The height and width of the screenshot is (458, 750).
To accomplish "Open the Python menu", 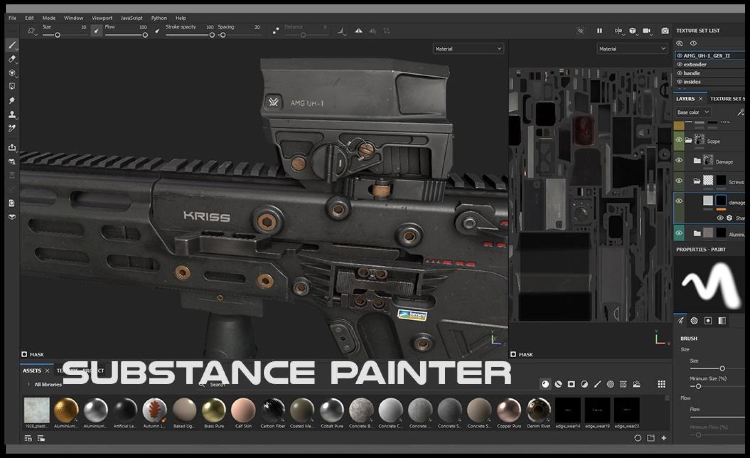I will [x=159, y=18].
